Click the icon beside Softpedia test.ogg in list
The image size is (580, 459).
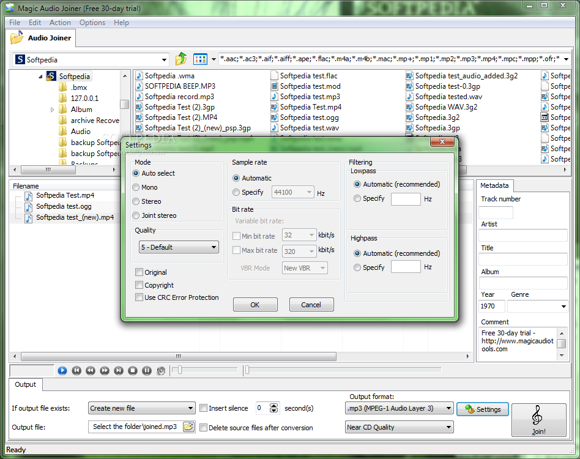click(x=29, y=207)
